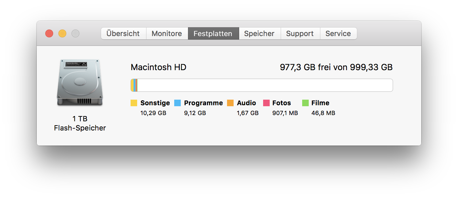The width and height of the screenshot is (458, 198).
Task: Select the Festplatten tab
Action: coord(213,33)
